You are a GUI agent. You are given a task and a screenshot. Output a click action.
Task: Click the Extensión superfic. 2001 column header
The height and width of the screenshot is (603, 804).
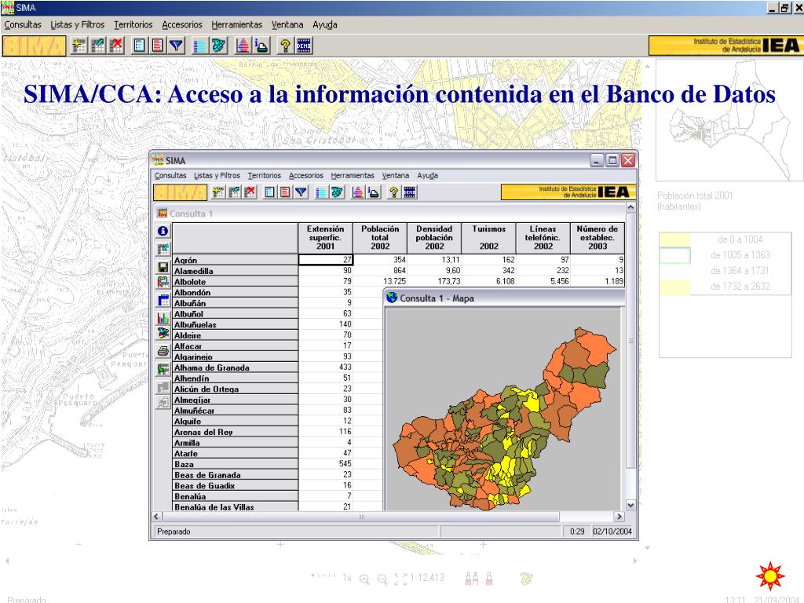(325, 237)
